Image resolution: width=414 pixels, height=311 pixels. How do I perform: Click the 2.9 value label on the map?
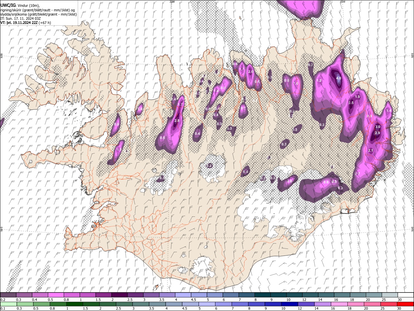coord(377,133)
